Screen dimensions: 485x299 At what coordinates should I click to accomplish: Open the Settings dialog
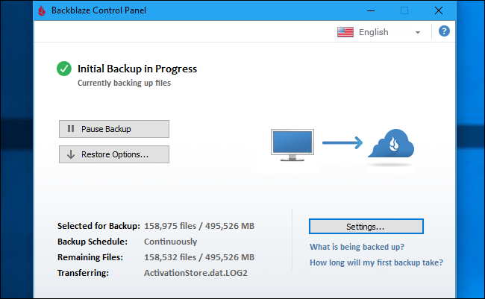[366, 226]
